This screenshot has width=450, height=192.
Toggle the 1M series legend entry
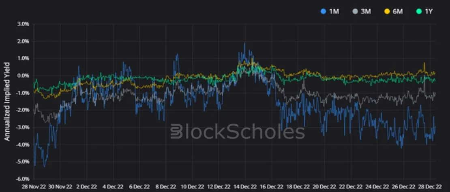click(x=330, y=12)
